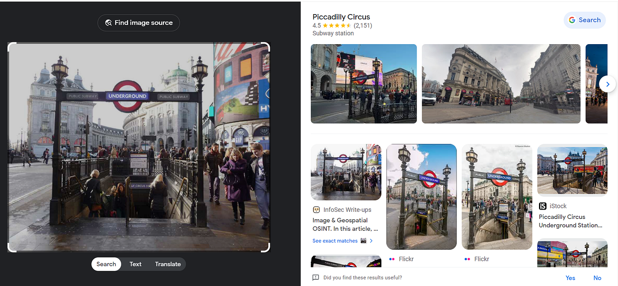Select the Search tab below the image

click(x=106, y=264)
